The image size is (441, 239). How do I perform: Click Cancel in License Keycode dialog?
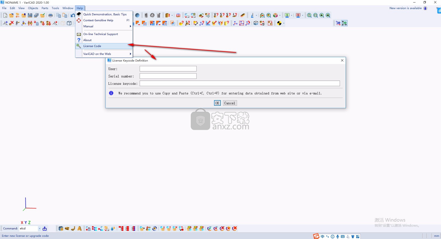click(230, 103)
